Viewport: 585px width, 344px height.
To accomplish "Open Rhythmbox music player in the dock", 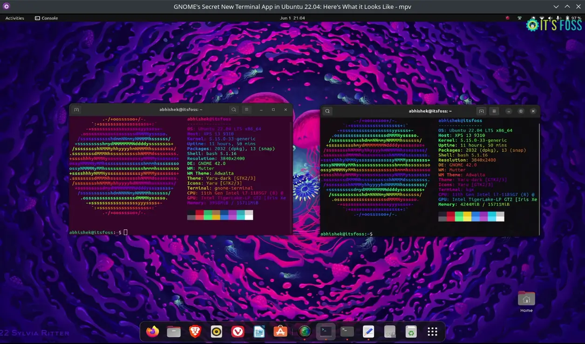I will coord(216,331).
